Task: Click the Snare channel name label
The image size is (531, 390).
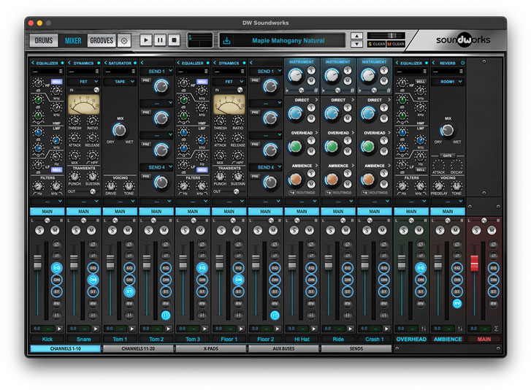Action: coord(84,339)
